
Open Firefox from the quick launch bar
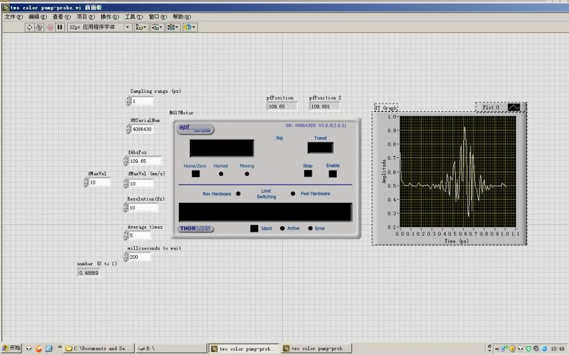tap(39, 348)
